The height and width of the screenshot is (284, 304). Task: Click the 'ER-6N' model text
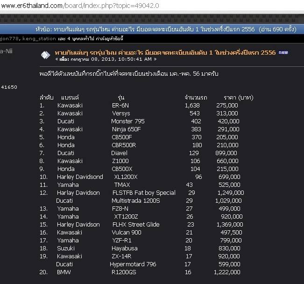coord(120,106)
